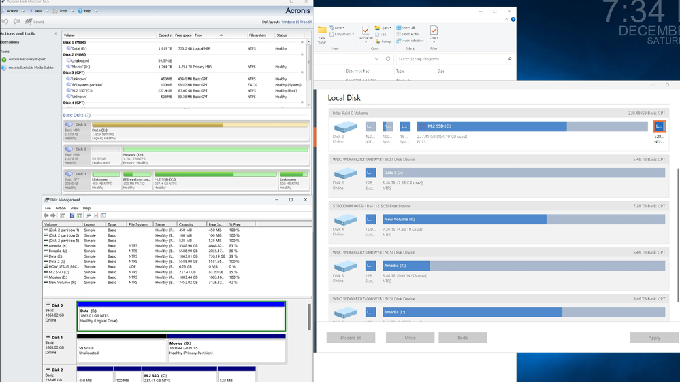This screenshot has width=680, height=382.
Task: Collapse the Disk 4 (GPT) group
Action: [x=302, y=103]
